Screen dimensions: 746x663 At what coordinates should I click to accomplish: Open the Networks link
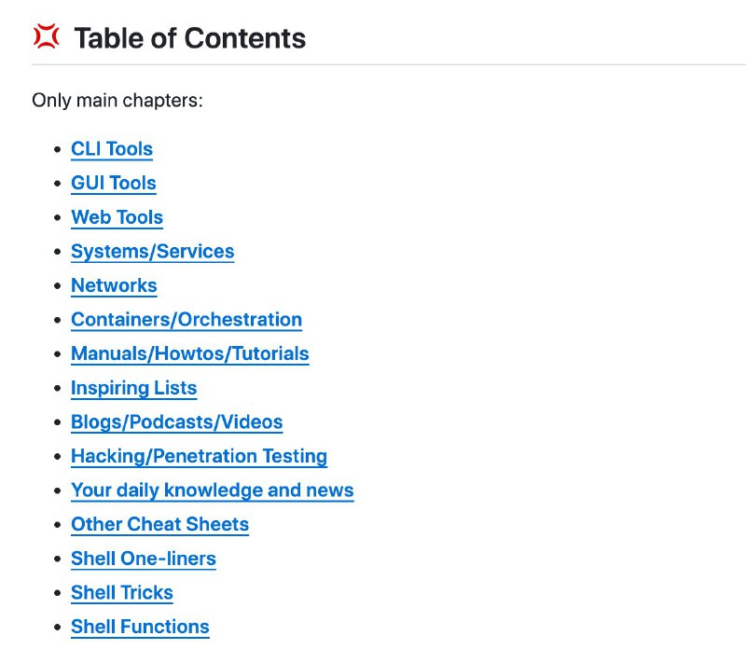114,285
